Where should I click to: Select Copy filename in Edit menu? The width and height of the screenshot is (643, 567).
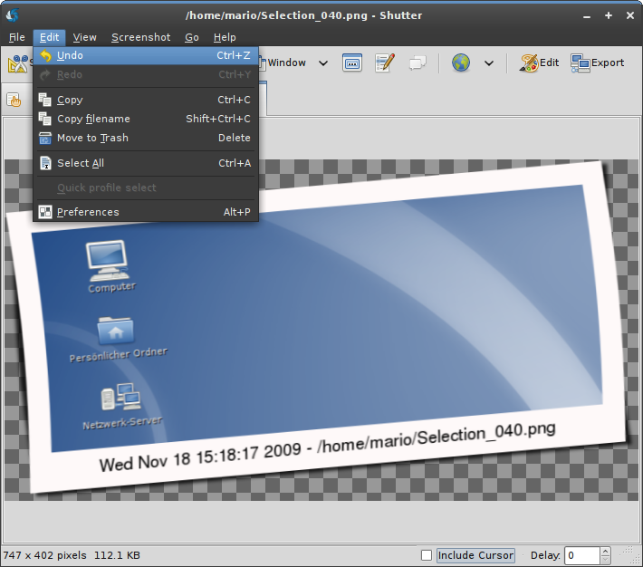[93, 119]
